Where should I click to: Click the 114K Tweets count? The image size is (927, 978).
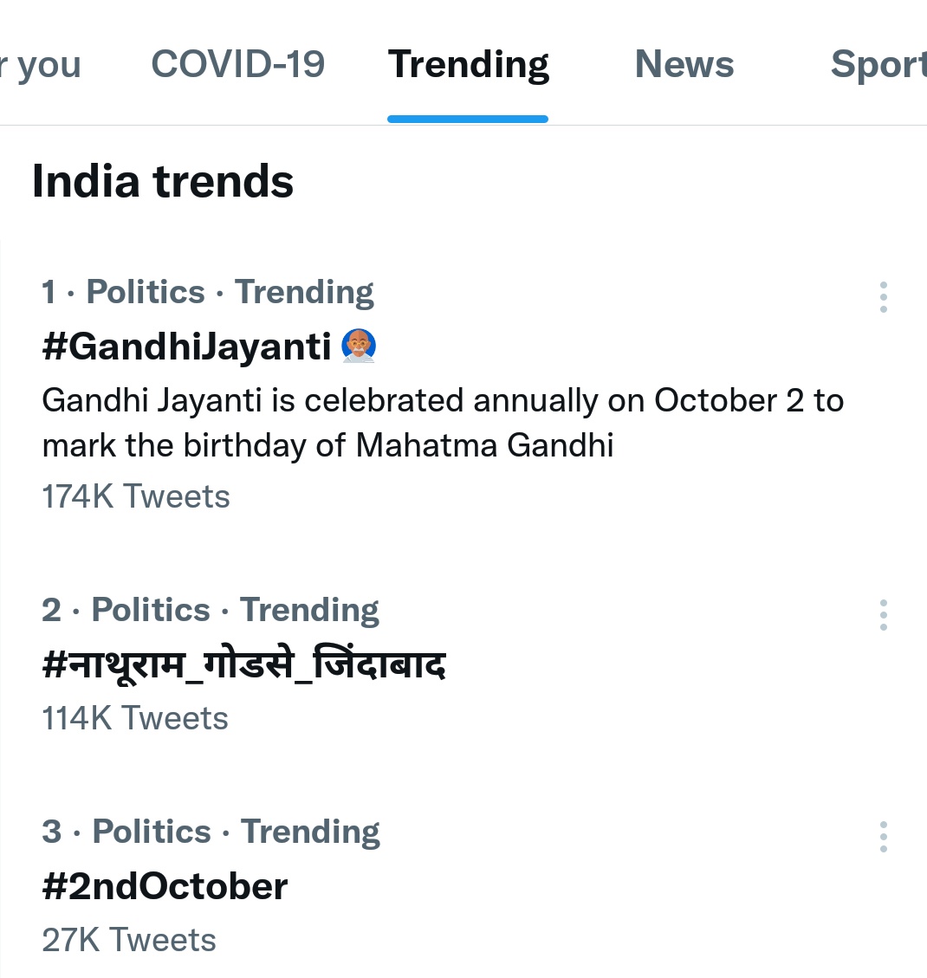coord(135,718)
